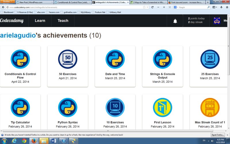
Task: Reload the page with the refresh icon
Action: pyautogui.click(x=152, y=7)
